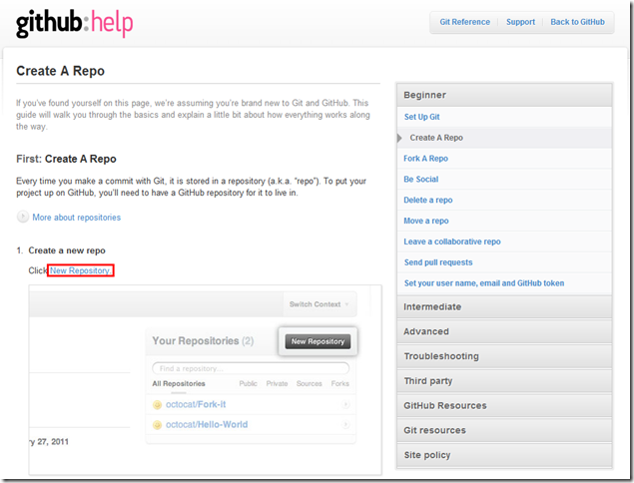Collapse the Beginner section
634x483 pixels.
coord(504,95)
